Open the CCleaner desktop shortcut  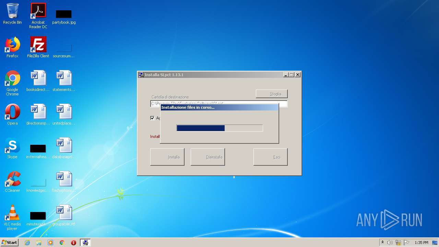12,182
